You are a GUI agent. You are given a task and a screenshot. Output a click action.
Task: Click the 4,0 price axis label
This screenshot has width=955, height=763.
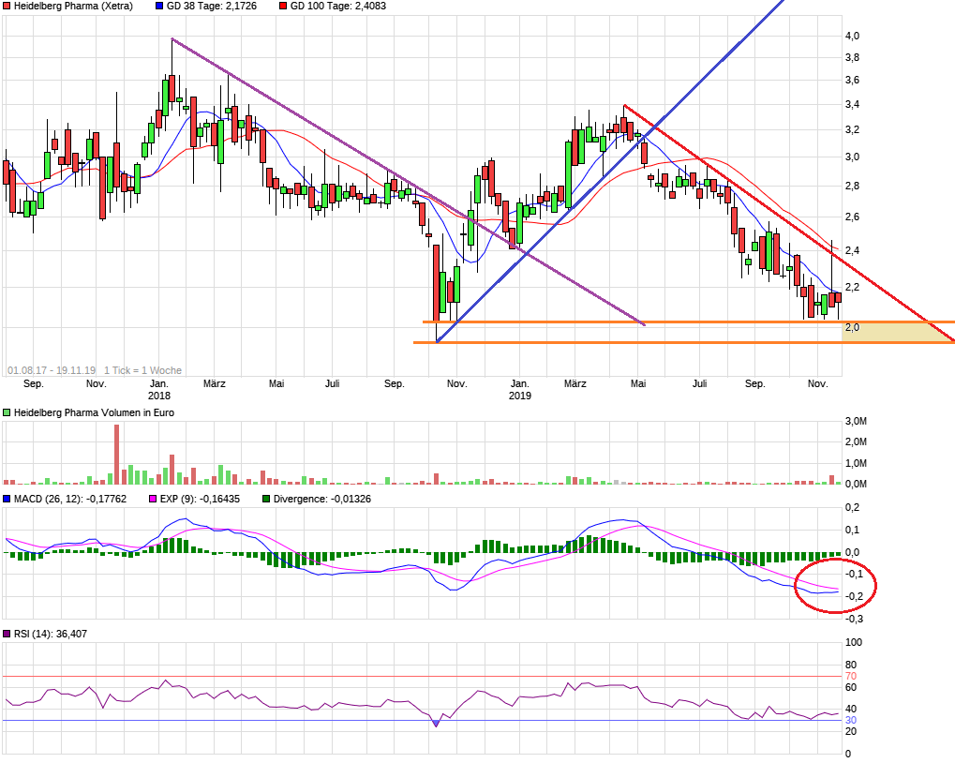[852, 37]
